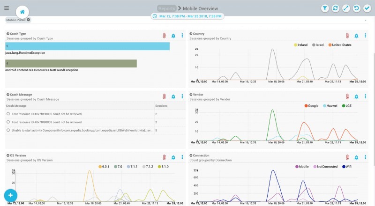Select radio for Font resource ID #0x7f090005
The height and width of the screenshot is (206, 375).
[x=8, y=114]
